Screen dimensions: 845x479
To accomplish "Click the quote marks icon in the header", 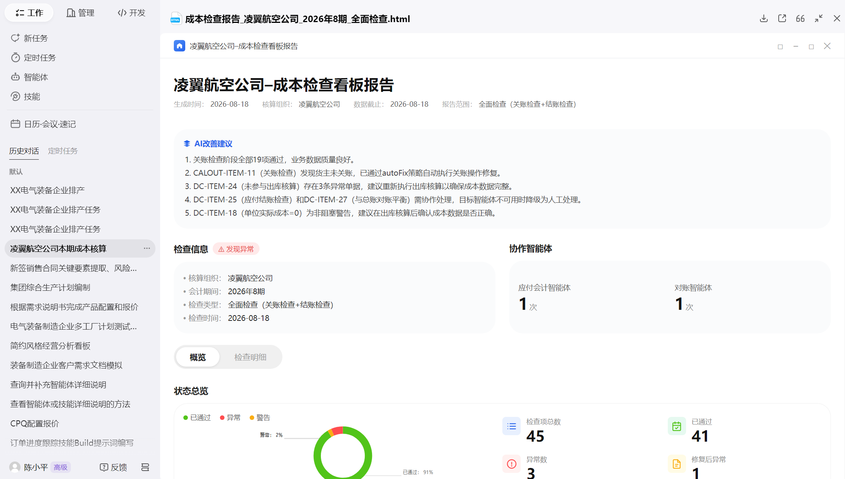I will point(800,18).
